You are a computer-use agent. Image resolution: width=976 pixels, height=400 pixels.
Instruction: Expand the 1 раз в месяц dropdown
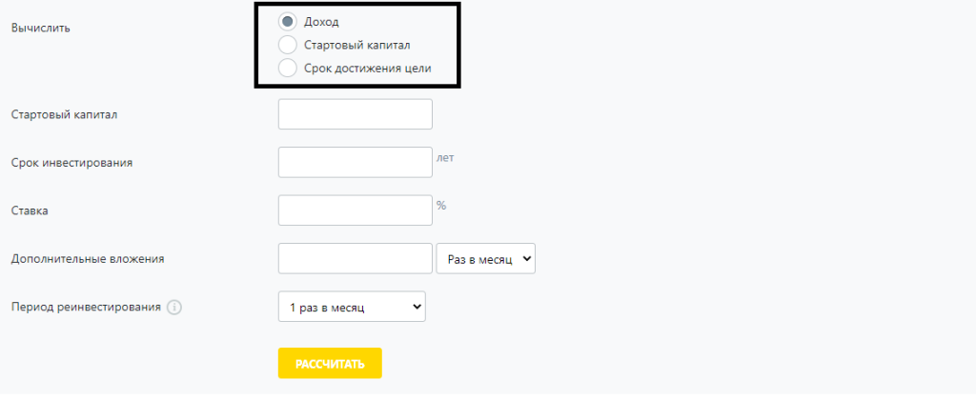(x=352, y=307)
